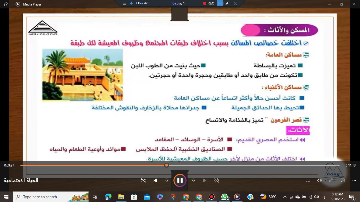
Task: Open the screen recorder app on the taskbar
Action: pyautogui.click(x=211, y=197)
